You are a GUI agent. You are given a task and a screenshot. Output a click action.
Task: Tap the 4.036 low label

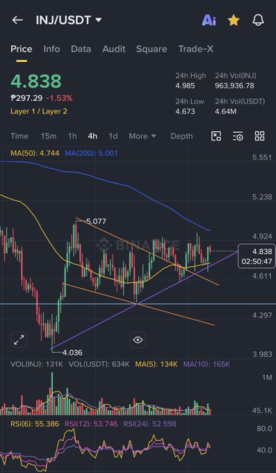pyautogui.click(x=72, y=353)
